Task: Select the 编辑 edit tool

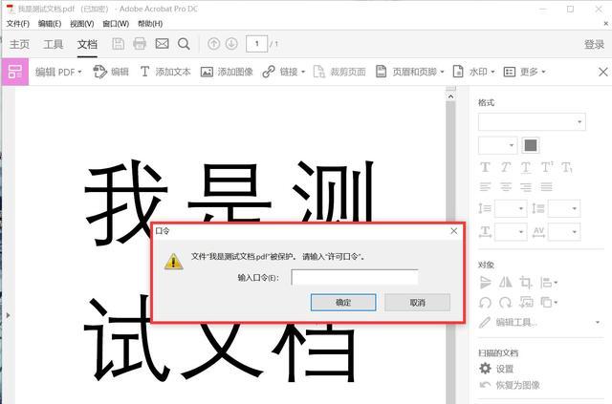Action: click(x=111, y=72)
